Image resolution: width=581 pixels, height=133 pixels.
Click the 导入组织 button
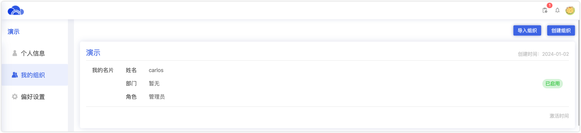tap(527, 30)
